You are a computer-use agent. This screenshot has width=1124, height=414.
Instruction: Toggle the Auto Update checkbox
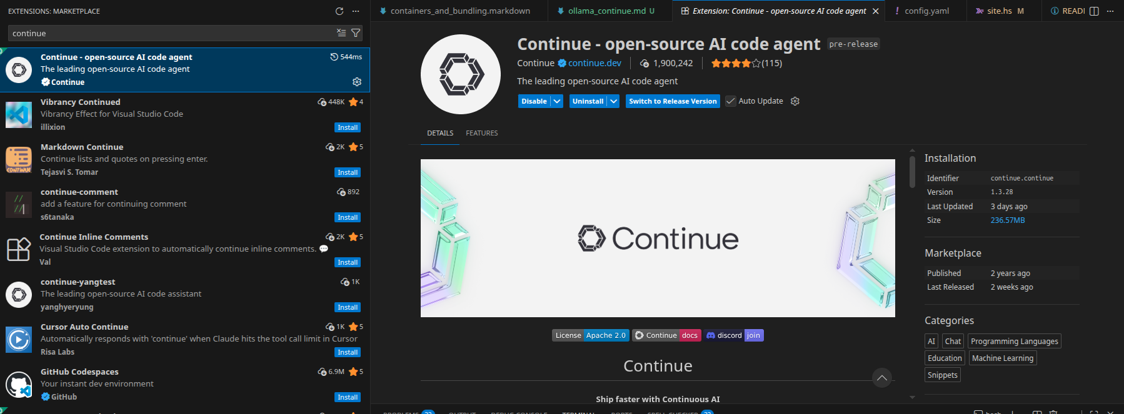click(x=731, y=101)
